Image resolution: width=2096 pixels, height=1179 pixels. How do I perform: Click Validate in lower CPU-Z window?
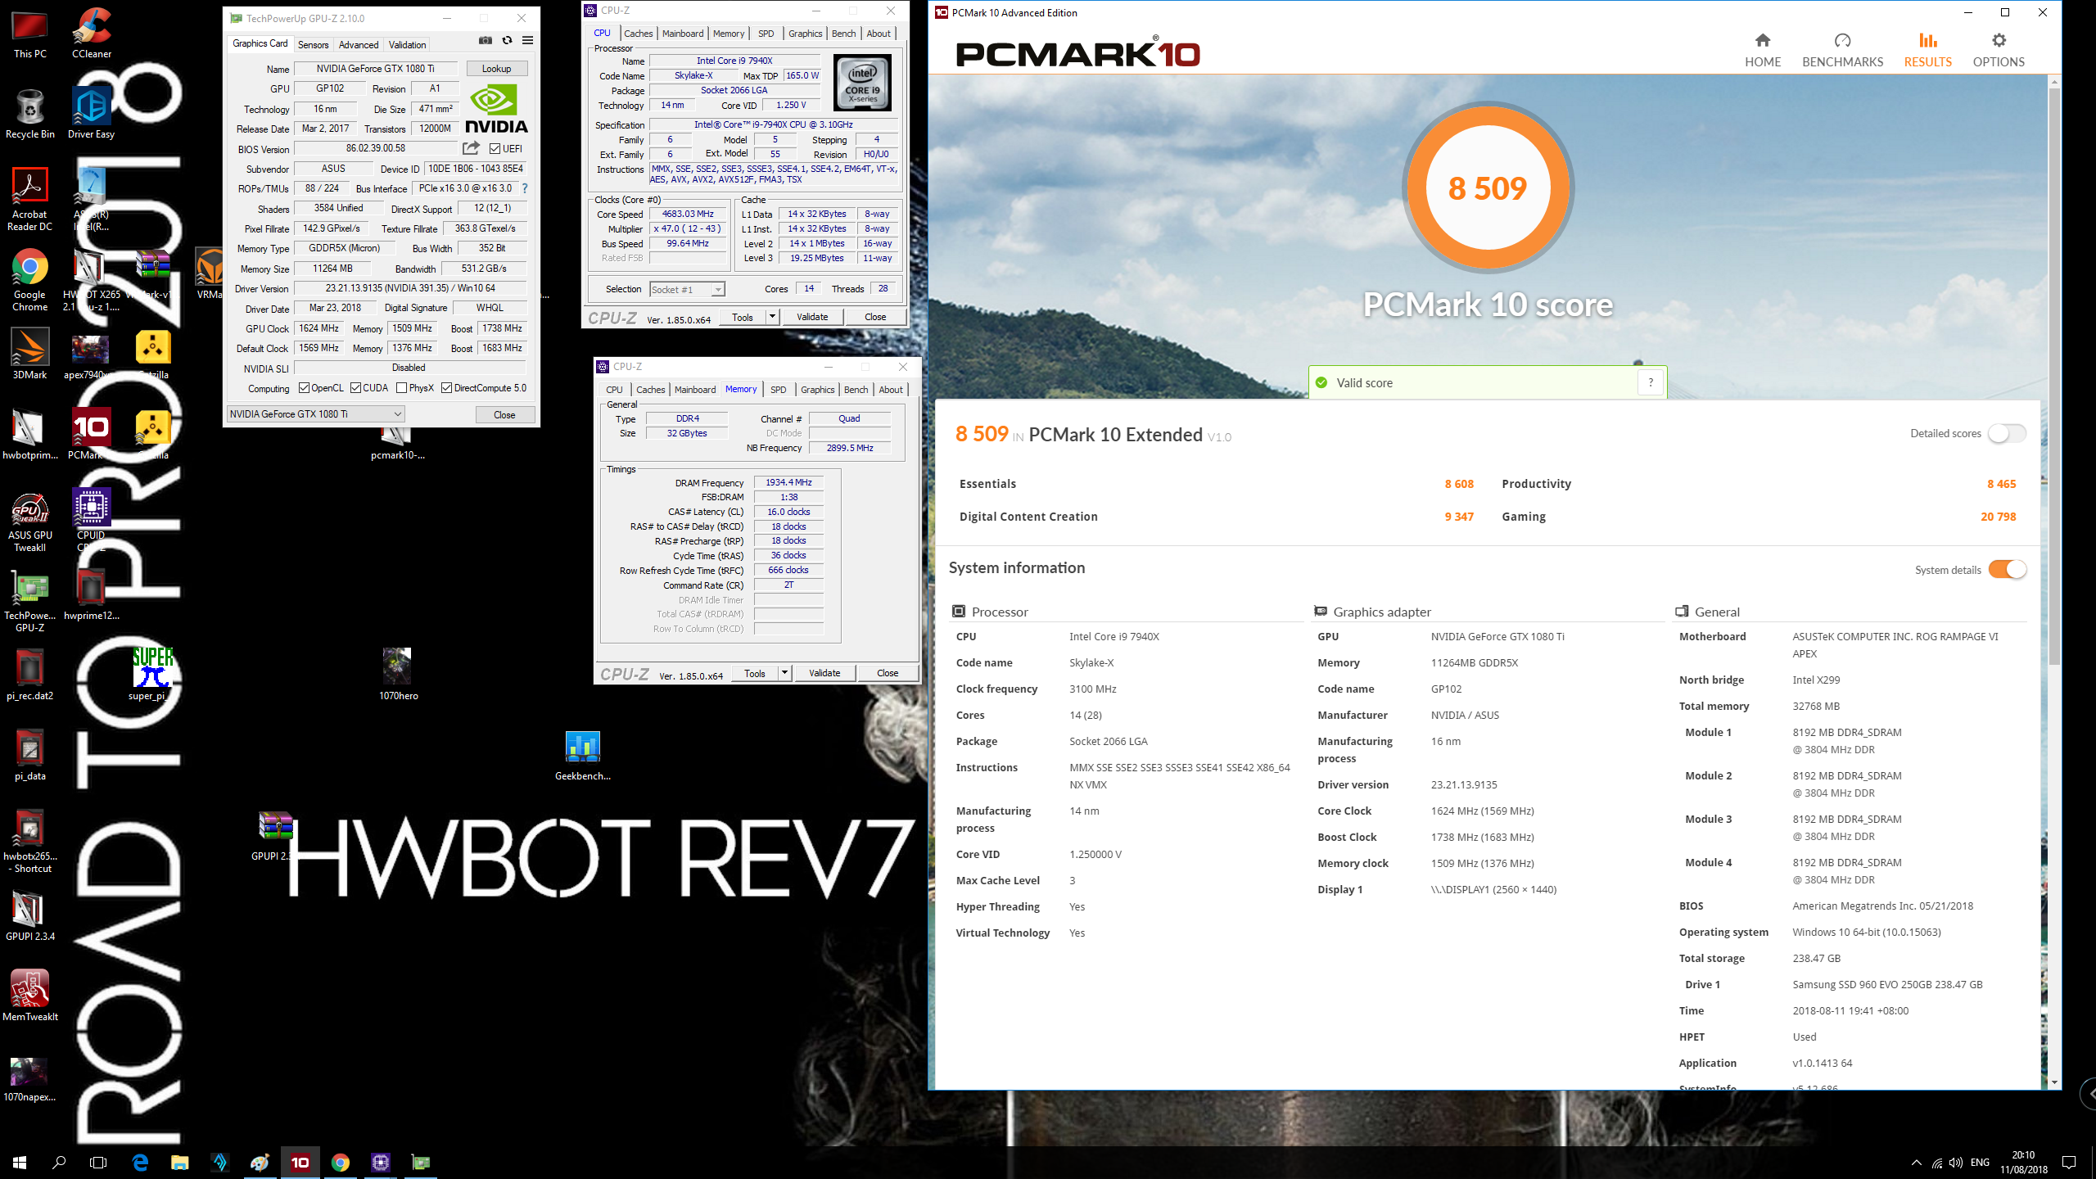(x=824, y=673)
